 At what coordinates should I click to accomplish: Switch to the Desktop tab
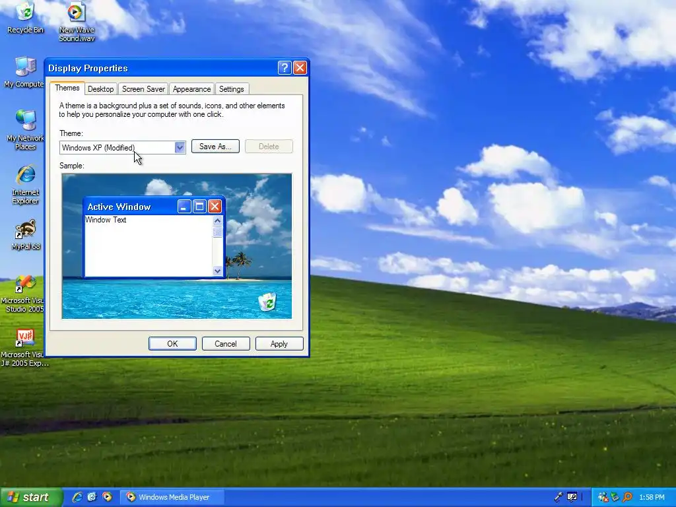(x=100, y=89)
